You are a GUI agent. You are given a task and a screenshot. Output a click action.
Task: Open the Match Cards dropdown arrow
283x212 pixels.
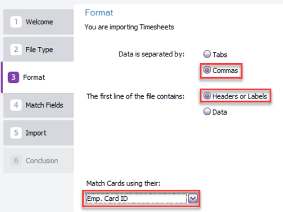point(193,199)
